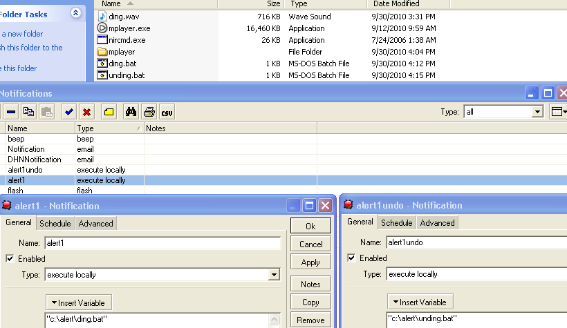Open the column layout icon beside Type filter
The width and height of the screenshot is (567, 328).
(558, 112)
